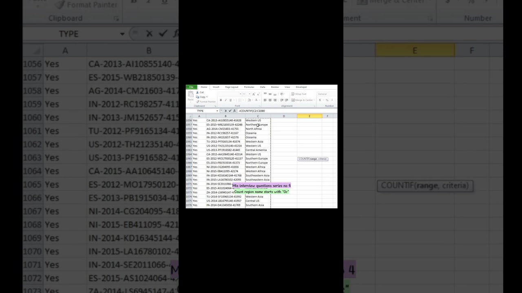Select column D header
Image resolution: width=522 pixels, height=293 pixels.
(284, 116)
